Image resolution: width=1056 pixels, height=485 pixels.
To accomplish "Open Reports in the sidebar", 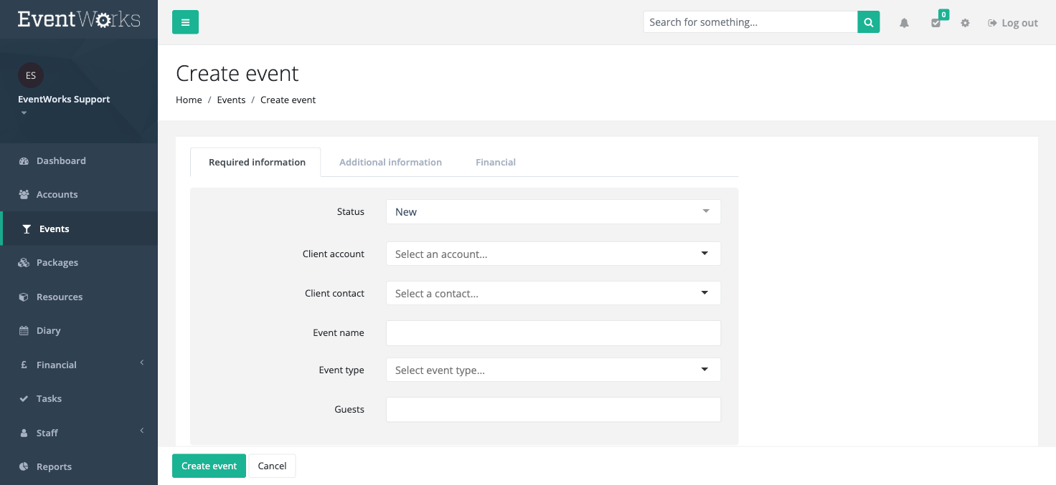I will pyautogui.click(x=79, y=467).
